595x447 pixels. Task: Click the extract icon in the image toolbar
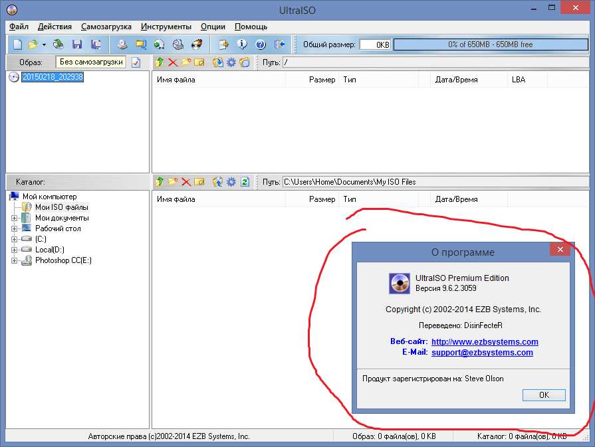click(218, 62)
